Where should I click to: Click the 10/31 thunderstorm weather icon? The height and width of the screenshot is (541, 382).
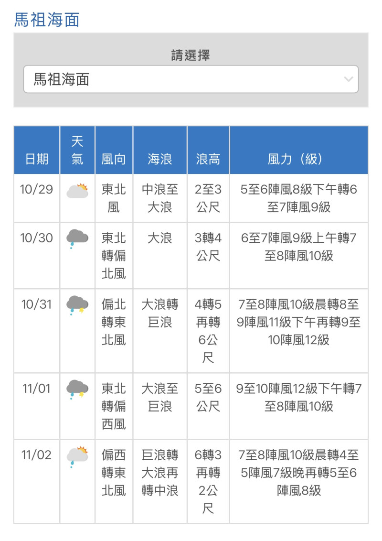(x=77, y=305)
